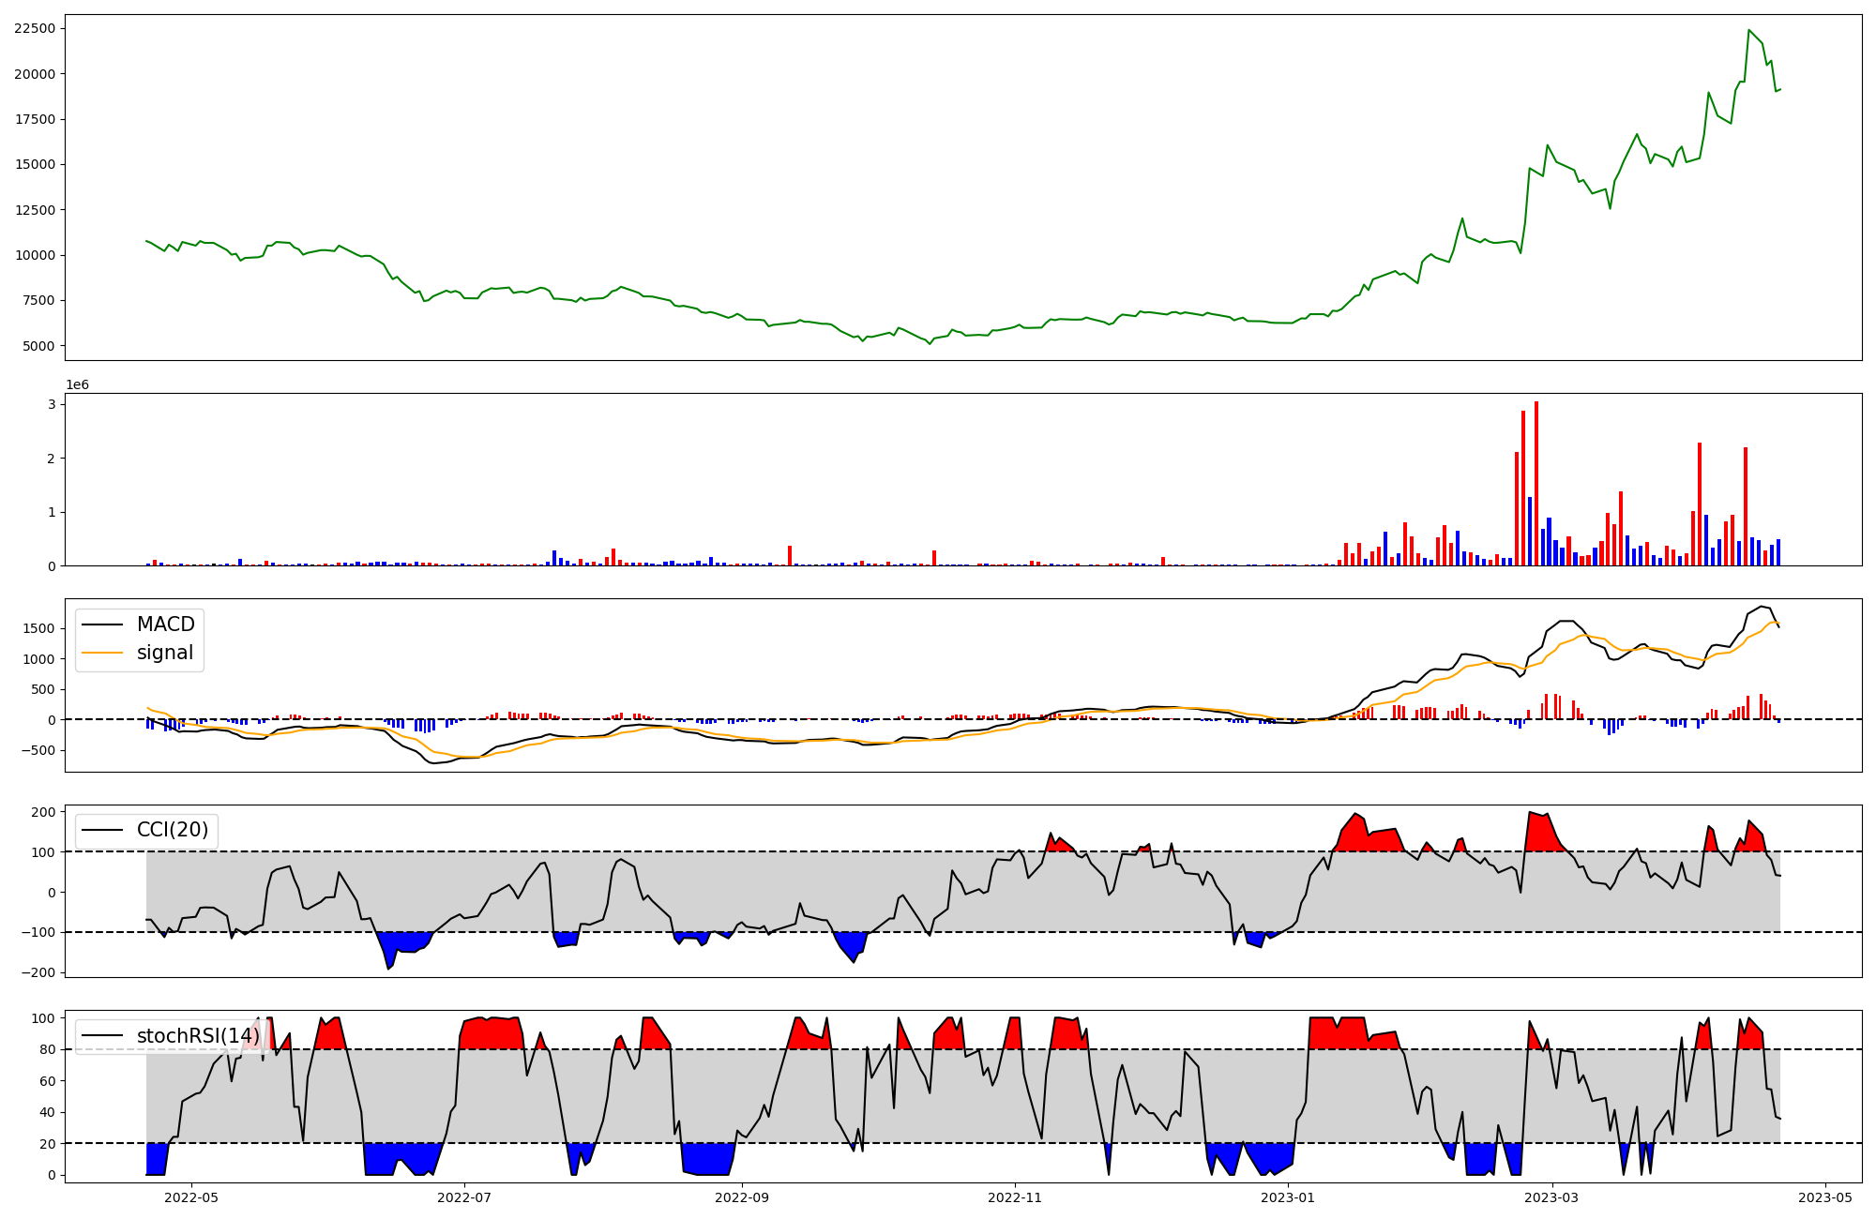Click the 2022-05 x-axis date label

tap(191, 1197)
